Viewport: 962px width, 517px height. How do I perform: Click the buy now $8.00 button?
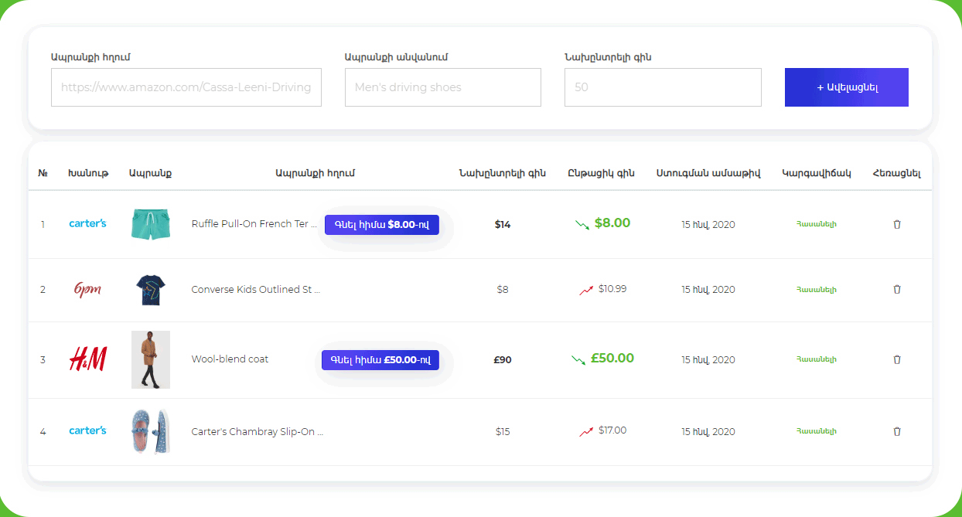point(382,224)
